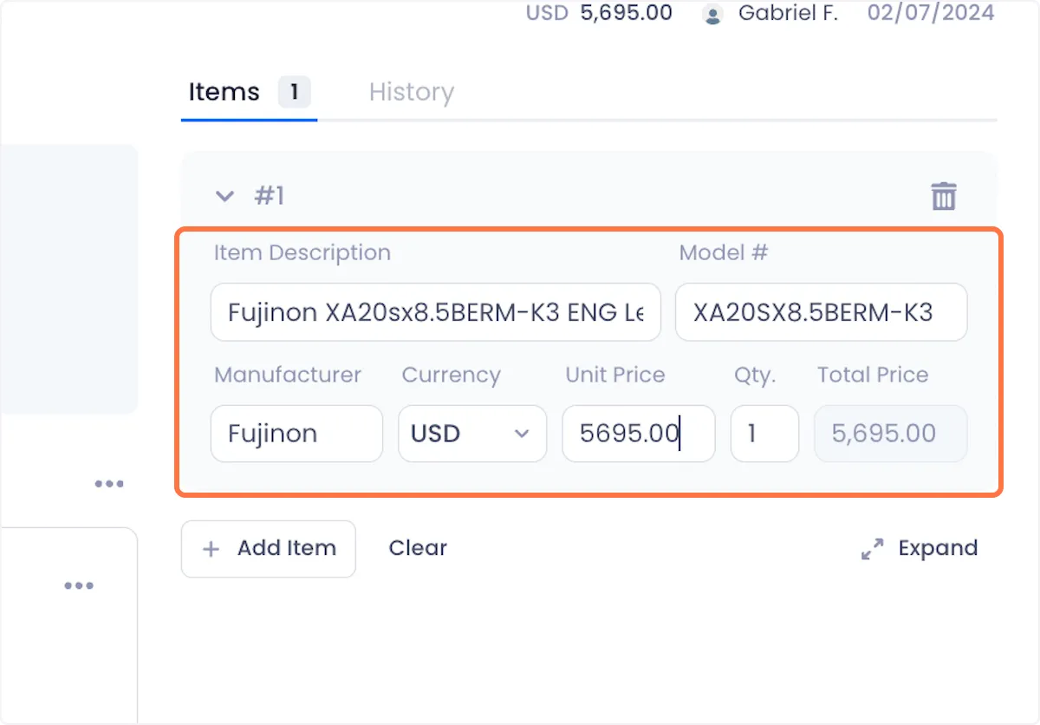Click the Gabriel F. name

pos(788,13)
